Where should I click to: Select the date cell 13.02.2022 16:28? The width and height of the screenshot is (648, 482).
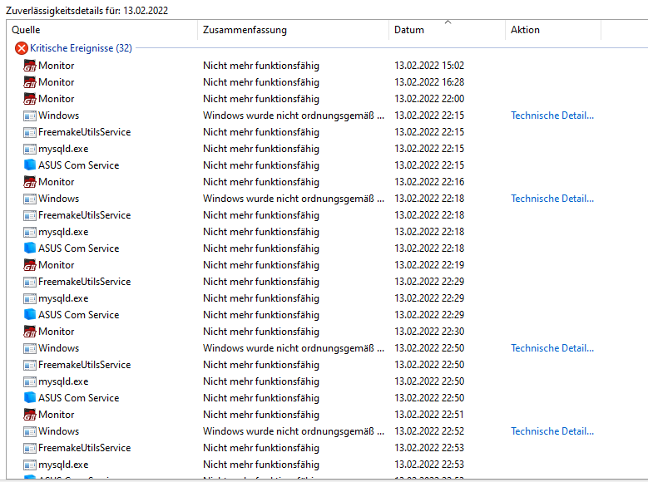point(429,82)
